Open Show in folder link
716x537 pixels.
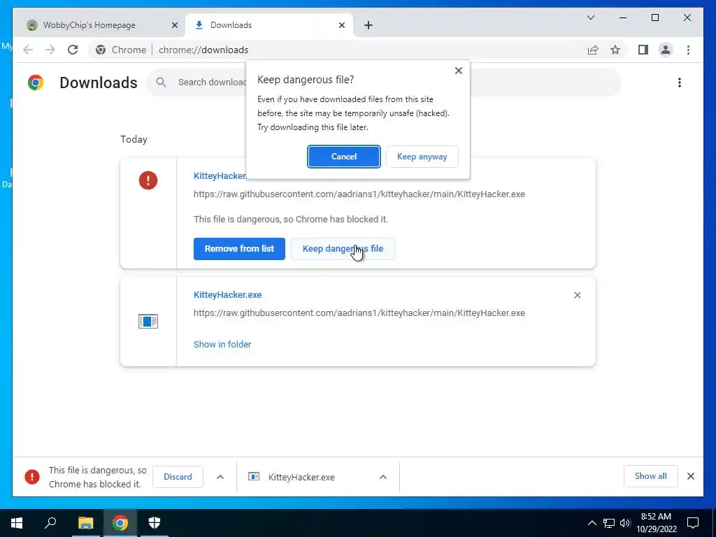pos(222,344)
